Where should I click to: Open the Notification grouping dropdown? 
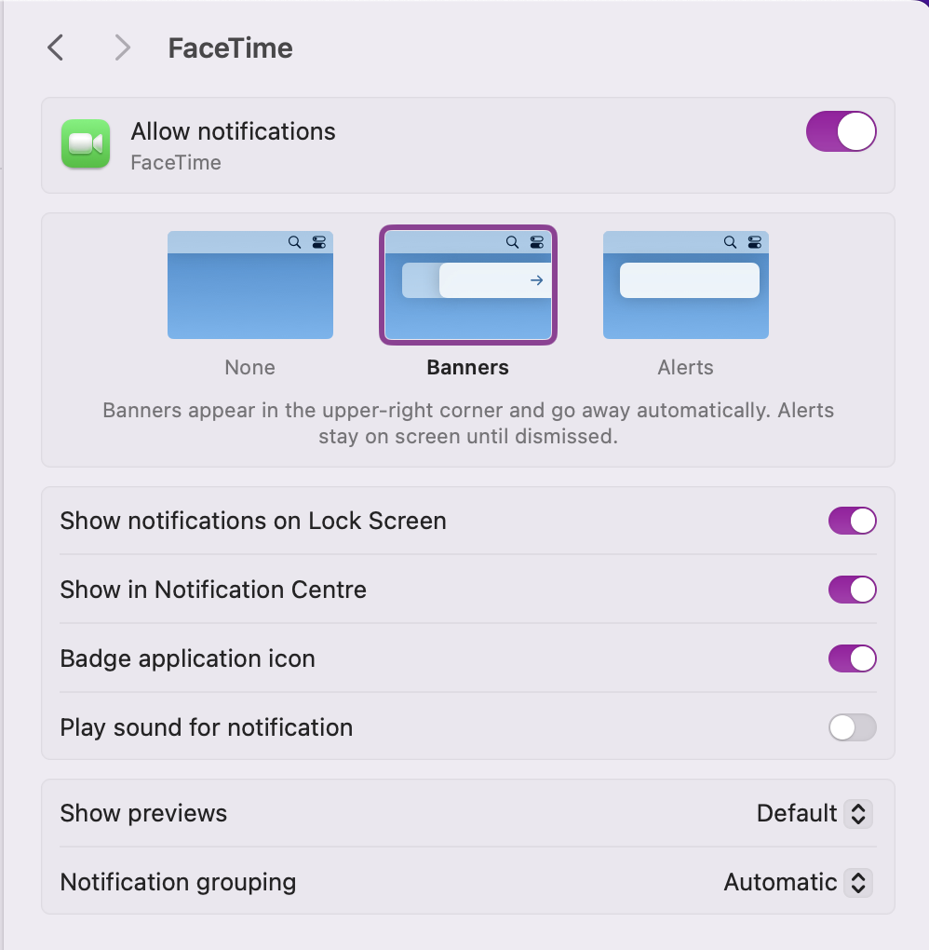[858, 882]
